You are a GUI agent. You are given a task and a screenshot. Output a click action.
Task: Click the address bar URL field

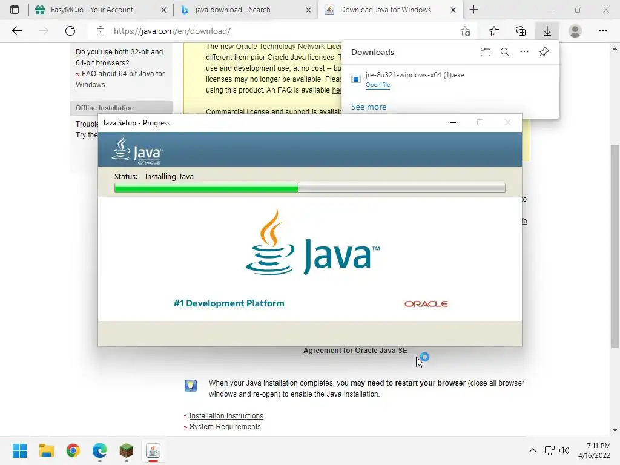pos(277,31)
